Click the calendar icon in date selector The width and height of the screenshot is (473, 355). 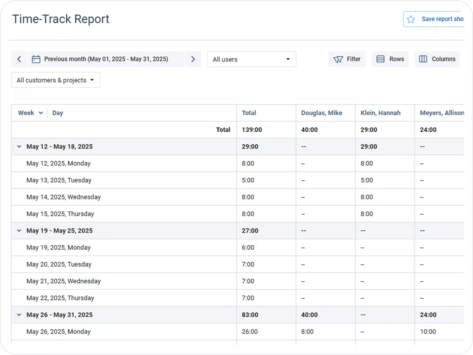click(x=36, y=59)
